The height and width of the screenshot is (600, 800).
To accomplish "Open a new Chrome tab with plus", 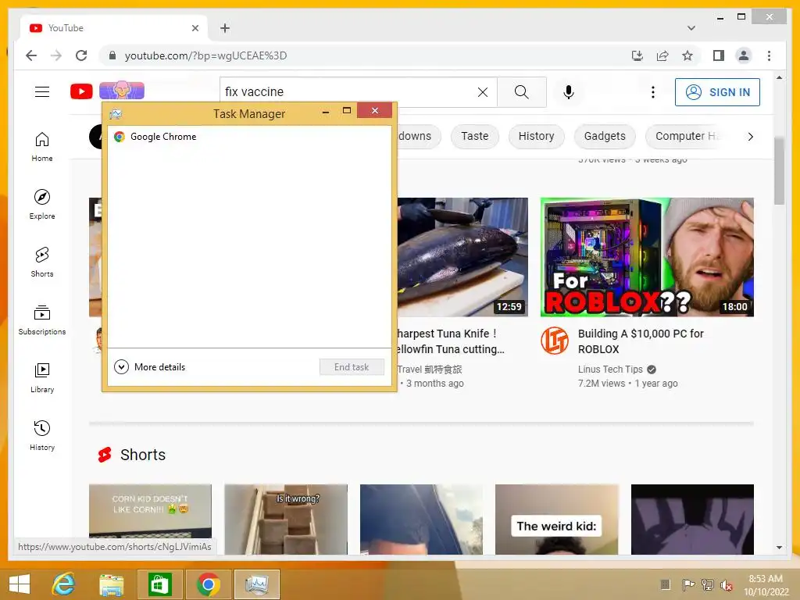I will pyautogui.click(x=225, y=28).
